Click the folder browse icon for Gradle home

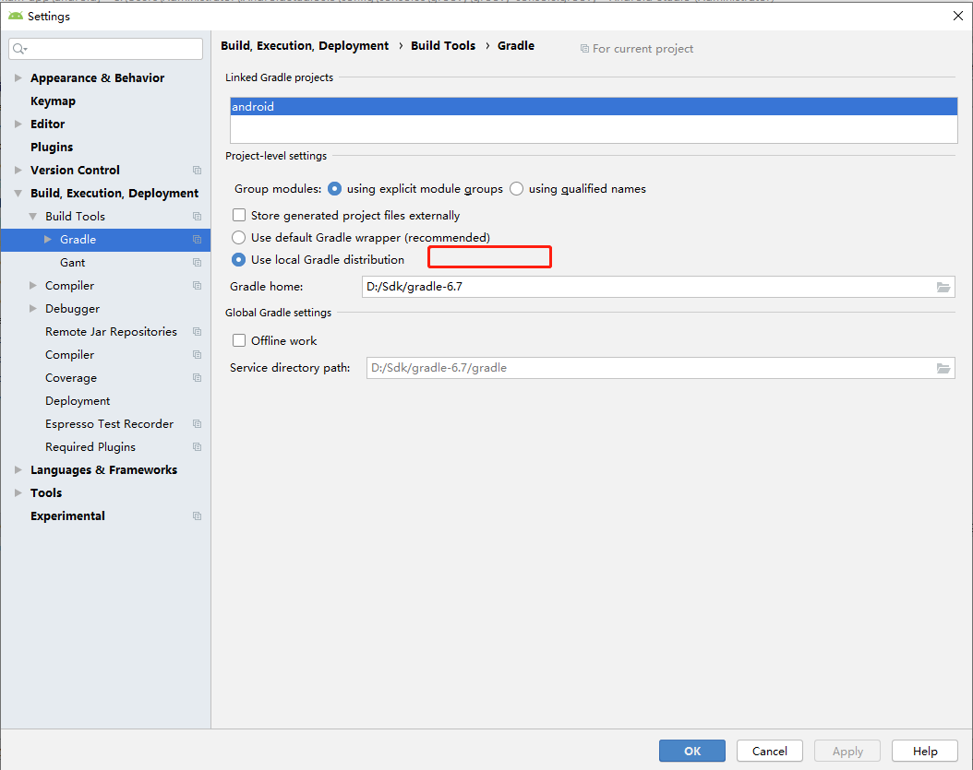click(x=943, y=287)
